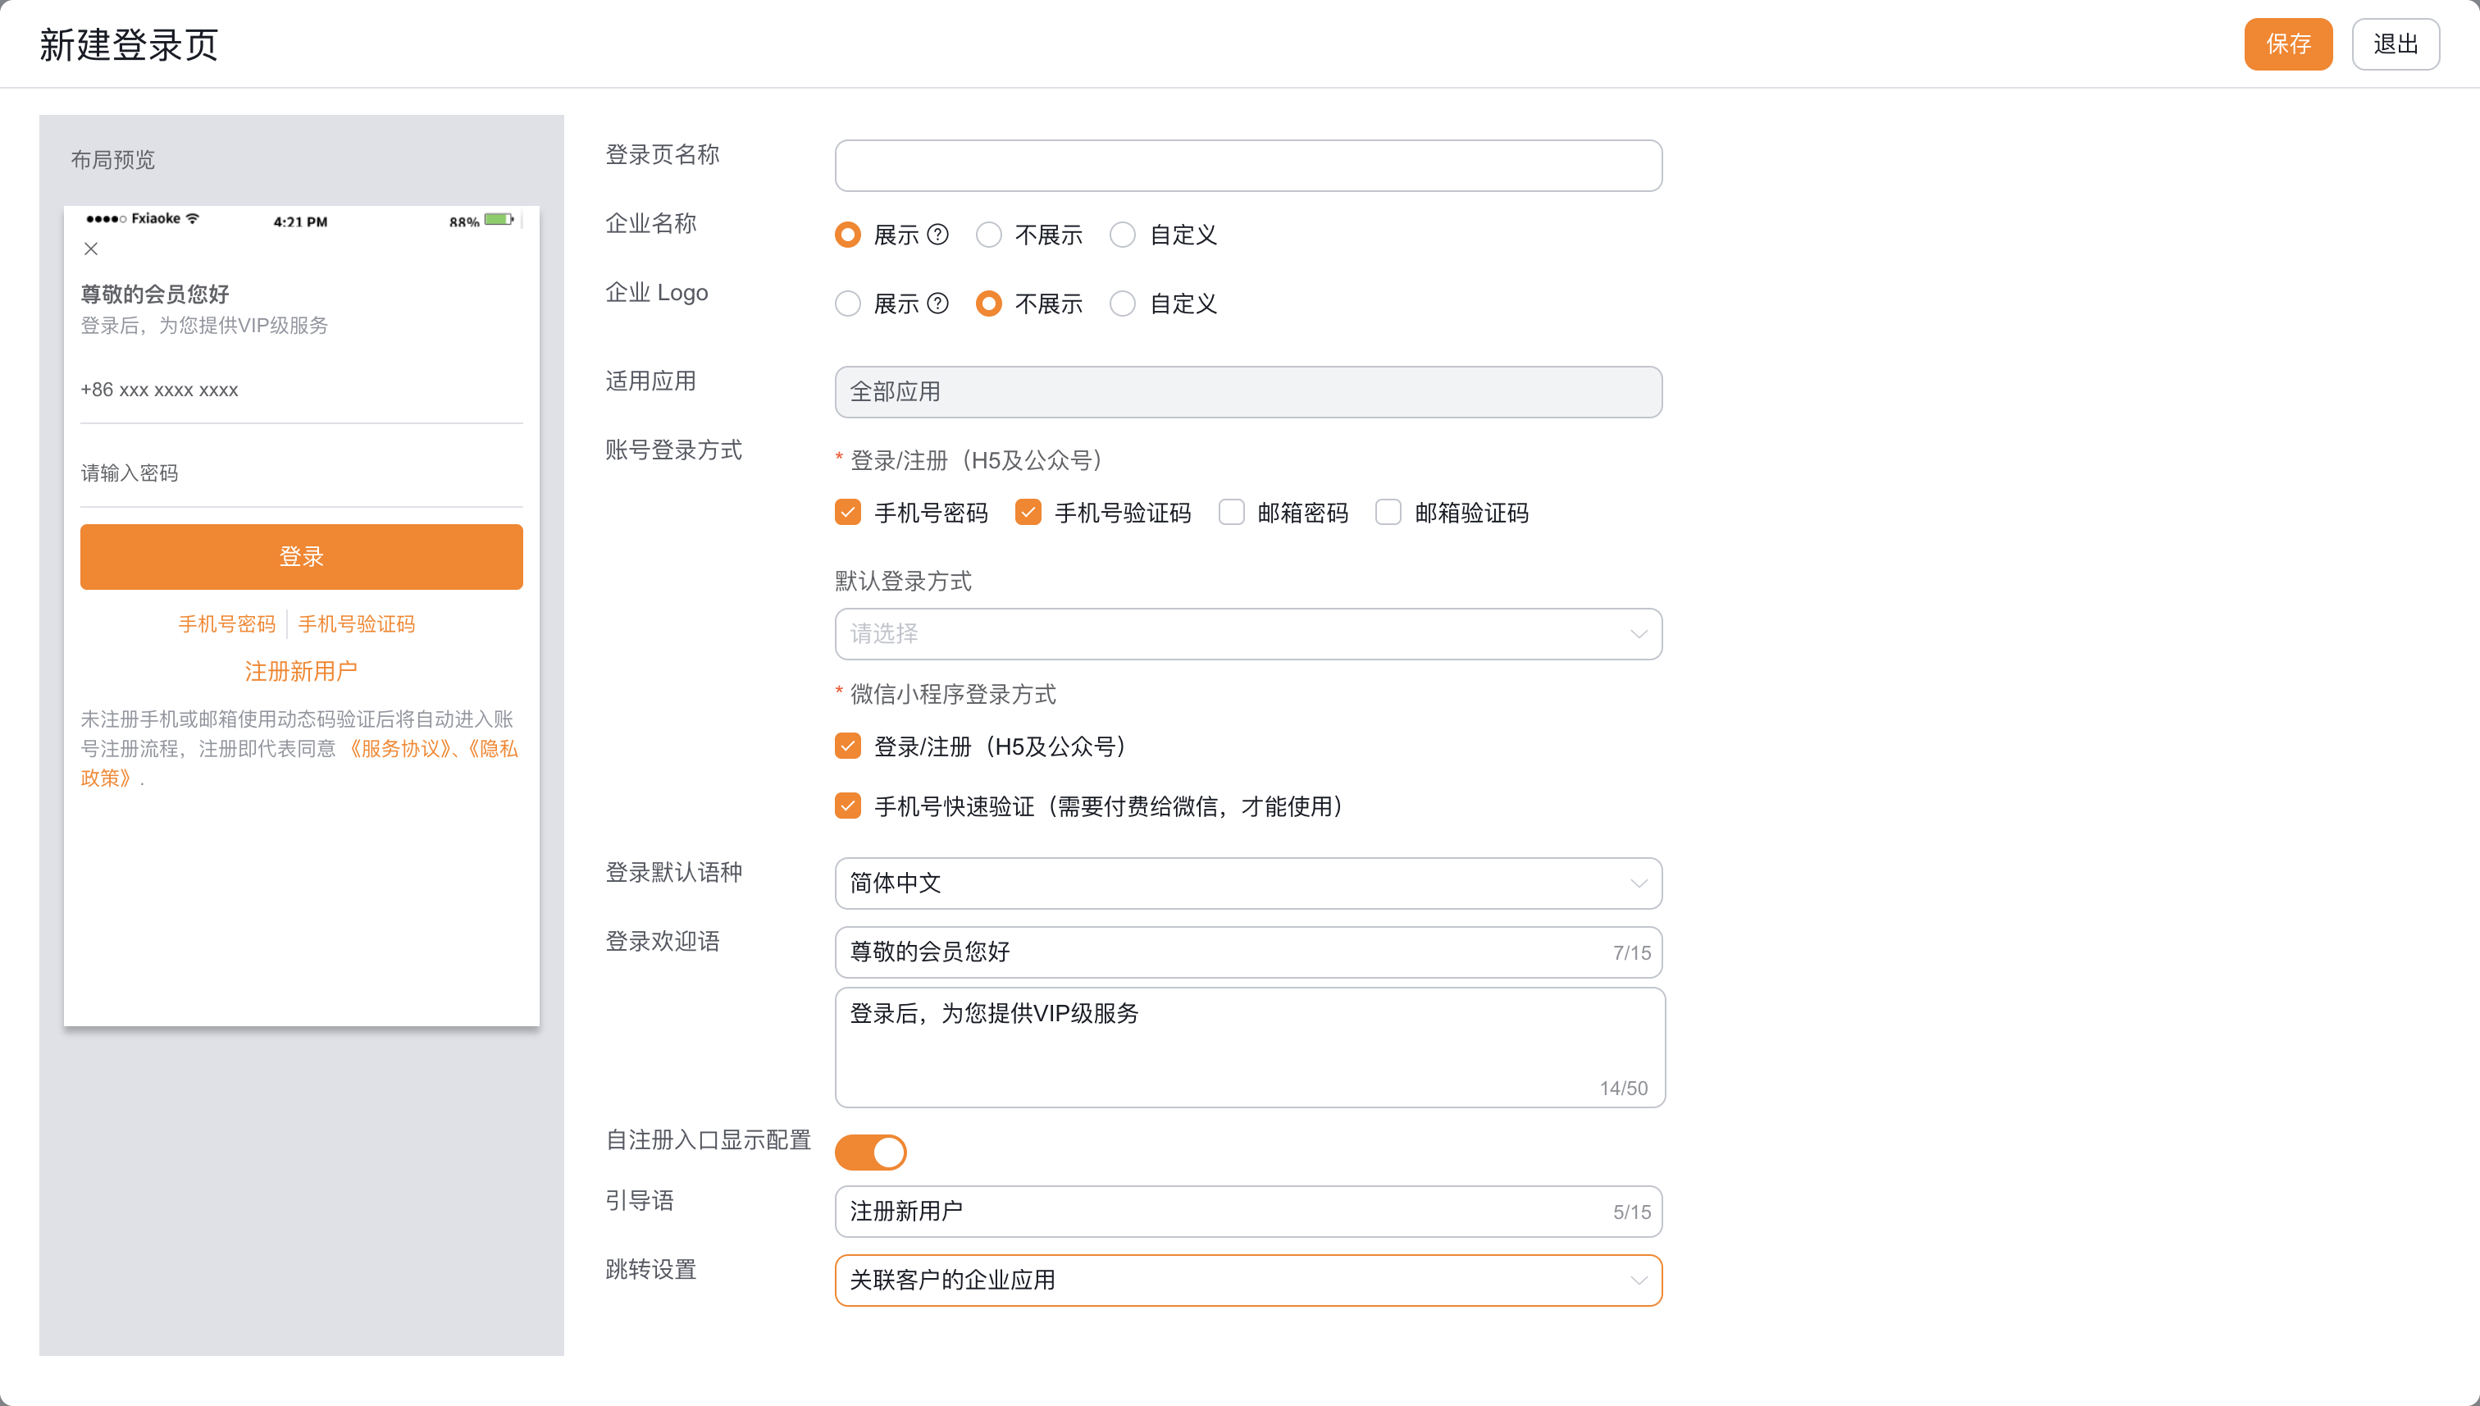Click the orange 登录 button in preview
The image size is (2480, 1406).
coord(301,557)
